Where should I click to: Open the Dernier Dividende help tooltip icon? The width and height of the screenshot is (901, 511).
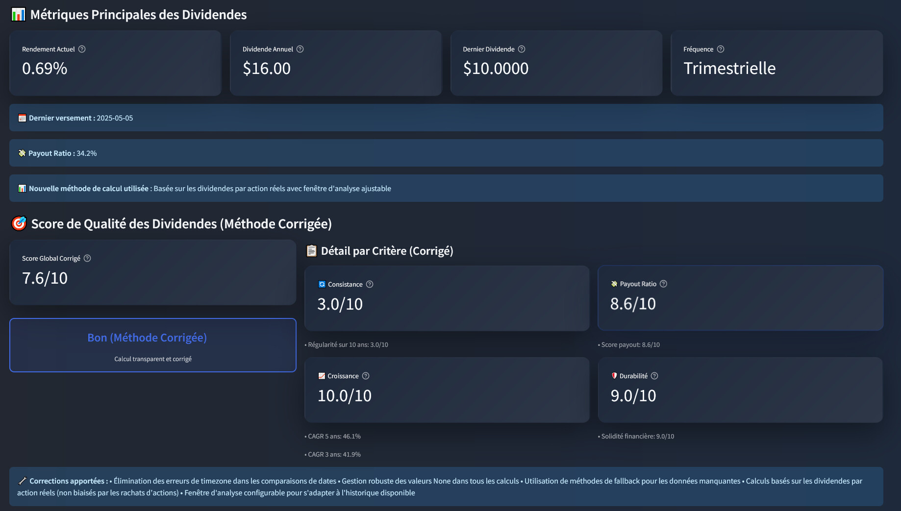point(522,49)
